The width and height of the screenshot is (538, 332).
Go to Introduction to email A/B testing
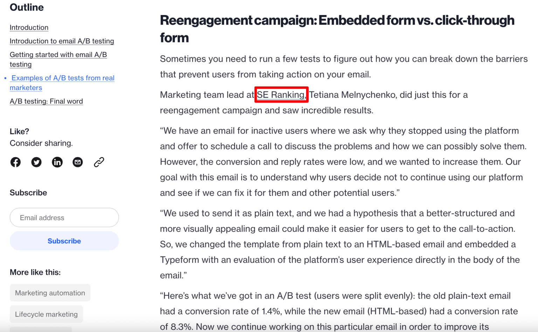[62, 41]
